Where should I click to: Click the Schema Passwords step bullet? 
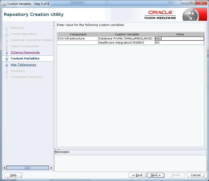pyautogui.click(x=7, y=52)
